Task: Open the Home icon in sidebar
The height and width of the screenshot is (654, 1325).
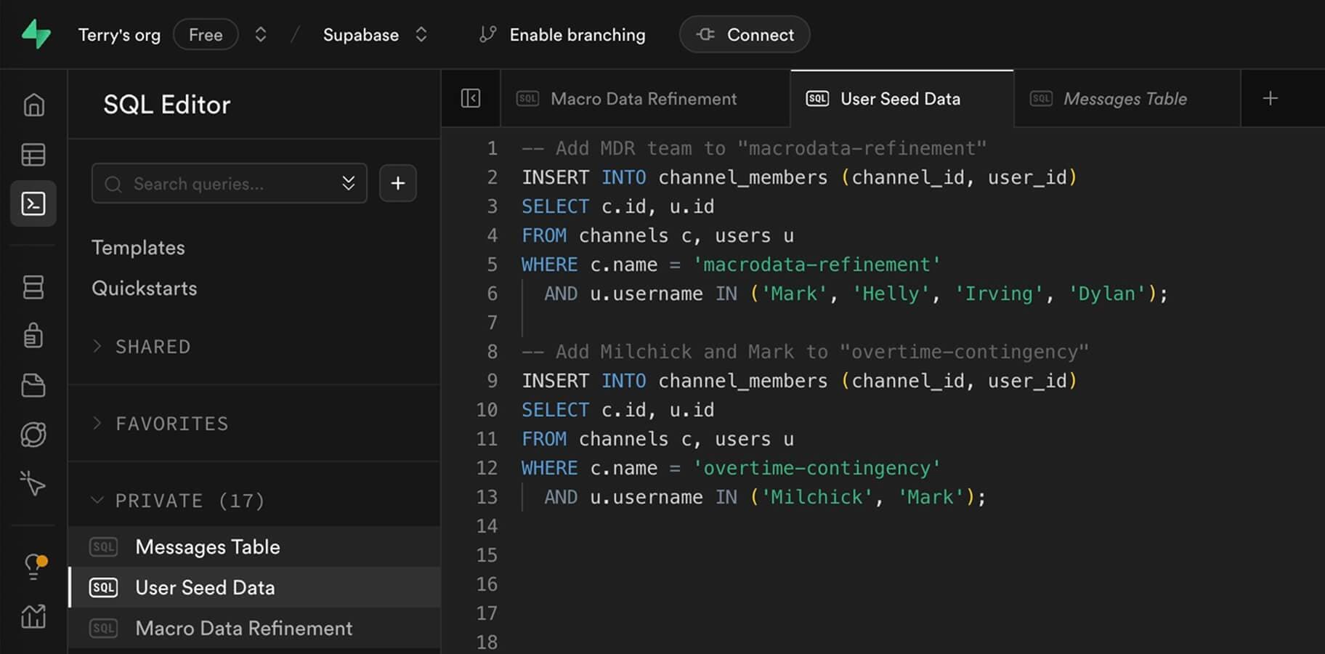Action: pyautogui.click(x=33, y=105)
